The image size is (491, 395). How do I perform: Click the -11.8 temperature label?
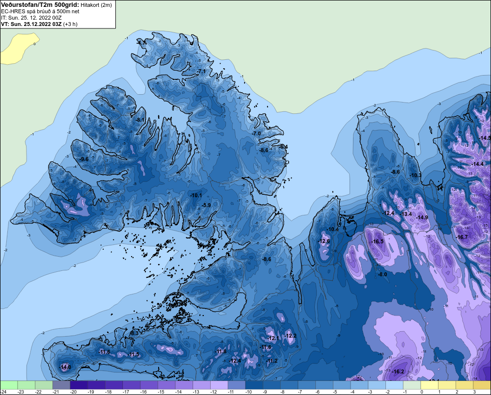pos(221,351)
